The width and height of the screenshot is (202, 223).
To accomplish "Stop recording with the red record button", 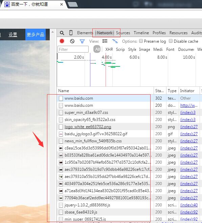I will pos(62,41).
